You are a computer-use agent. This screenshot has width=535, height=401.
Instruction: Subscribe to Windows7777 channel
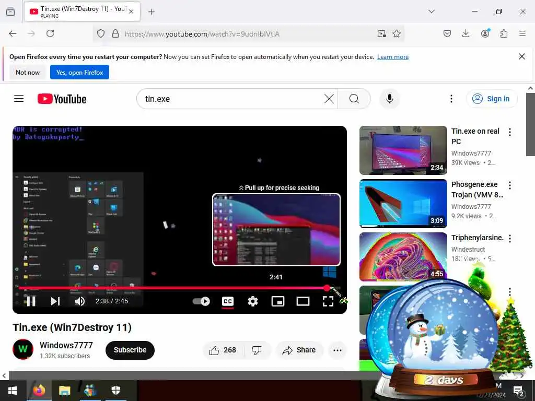tap(130, 350)
